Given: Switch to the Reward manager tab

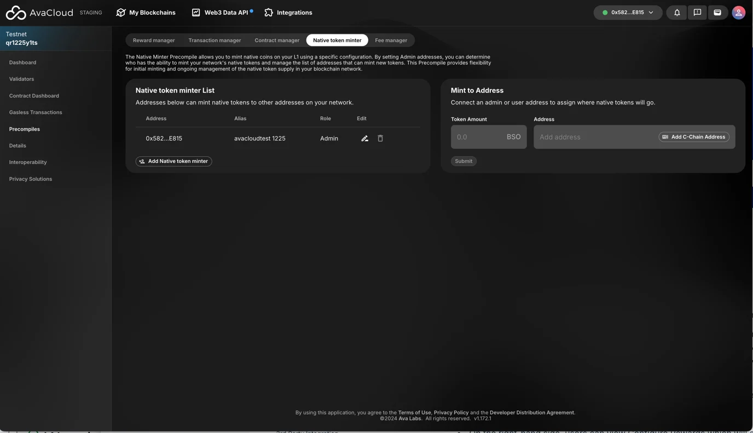Looking at the screenshot, I should tap(154, 40).
